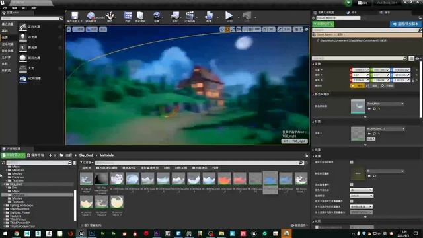Open the Build toolbar icon
Viewport: 423px width, 238px height.
coord(209,15)
